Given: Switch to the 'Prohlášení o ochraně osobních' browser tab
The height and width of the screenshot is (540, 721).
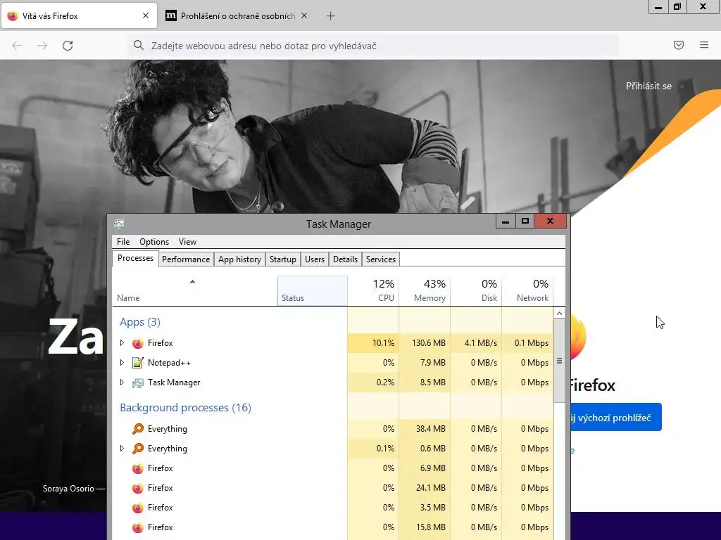Looking at the screenshot, I should 238,15.
